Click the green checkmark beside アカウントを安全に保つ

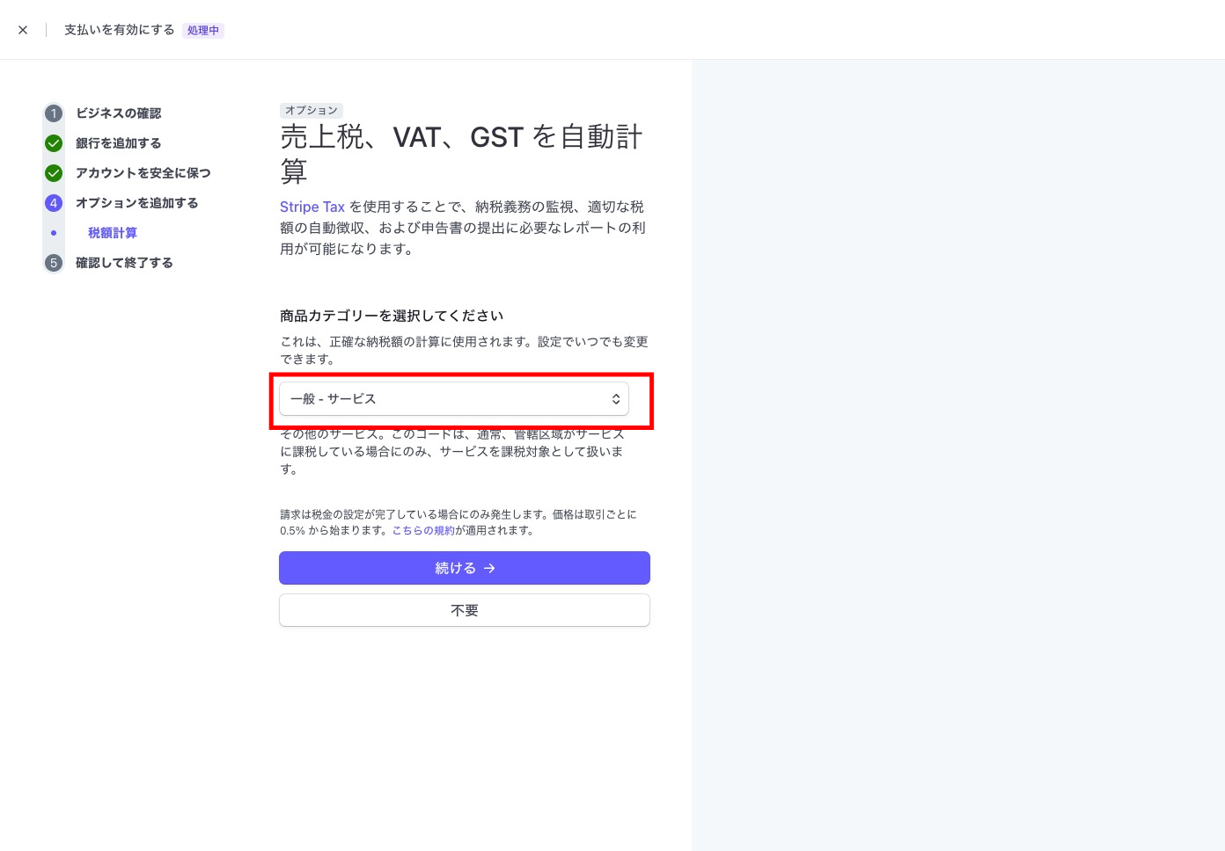click(x=54, y=173)
